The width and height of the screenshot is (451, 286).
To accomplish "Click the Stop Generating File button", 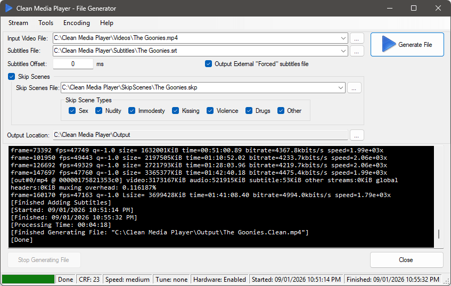I will point(44,260).
